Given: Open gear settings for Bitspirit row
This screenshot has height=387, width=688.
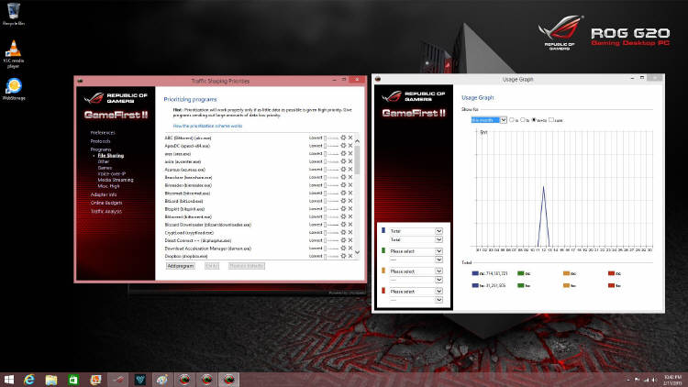Looking at the screenshot, I should click(x=344, y=209).
